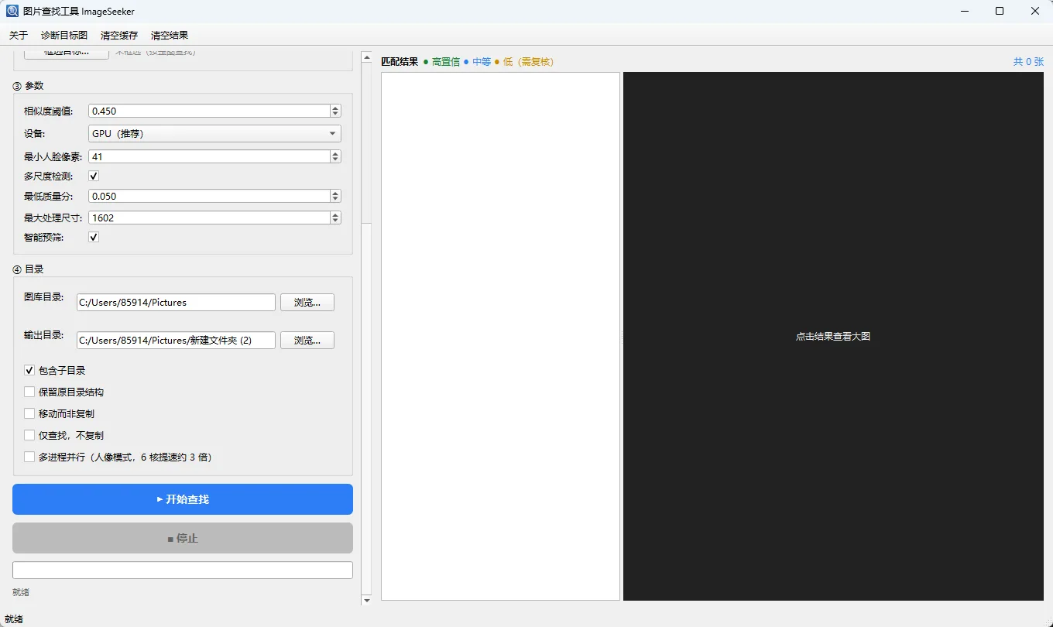The image size is (1053, 627).
Task: Toggle the 多尺度检测 checkbox
Action: 94,176
